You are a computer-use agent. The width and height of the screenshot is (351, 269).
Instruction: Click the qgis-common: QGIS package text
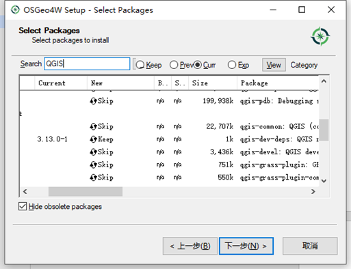pos(279,126)
